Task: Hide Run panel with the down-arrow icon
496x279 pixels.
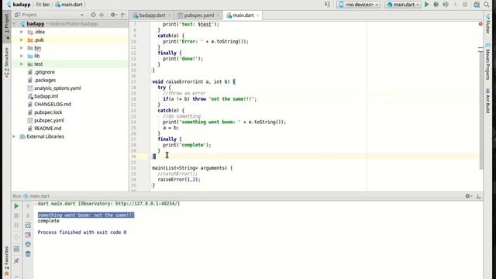Action: pos(478,196)
